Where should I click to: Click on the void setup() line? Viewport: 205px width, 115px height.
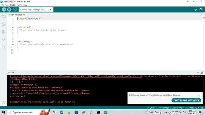[25, 27]
